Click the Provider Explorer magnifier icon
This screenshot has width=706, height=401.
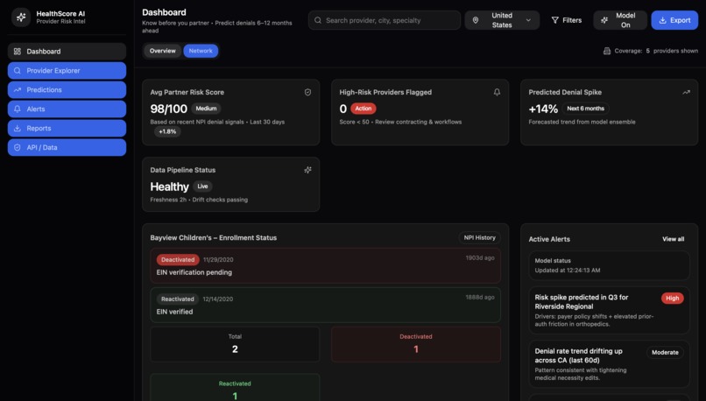18,71
